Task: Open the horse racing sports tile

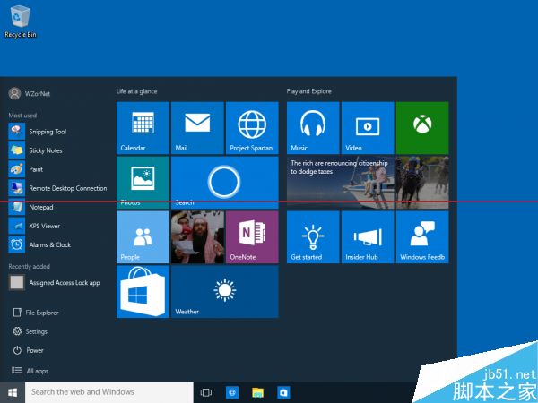Action: click(422, 183)
